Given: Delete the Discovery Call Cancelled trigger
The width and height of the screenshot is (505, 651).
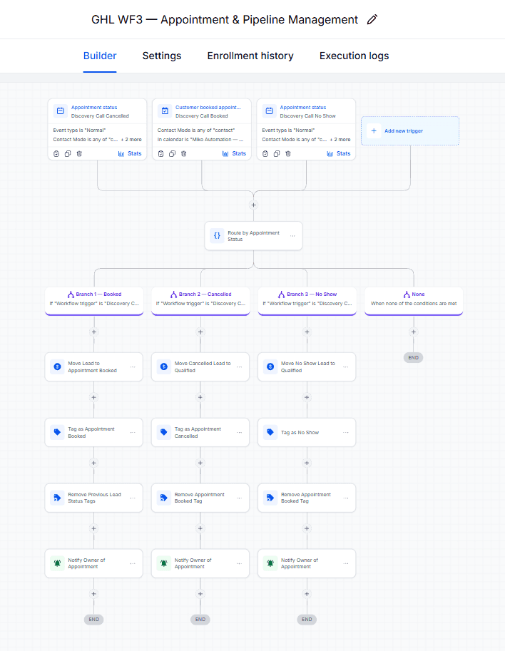Looking at the screenshot, I should tap(79, 153).
